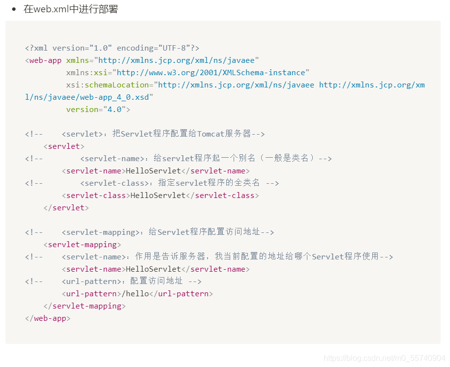Screen dimensions: 450x367
Task: Click the blog.csdn.net watermark link
Action: (x=384, y=358)
